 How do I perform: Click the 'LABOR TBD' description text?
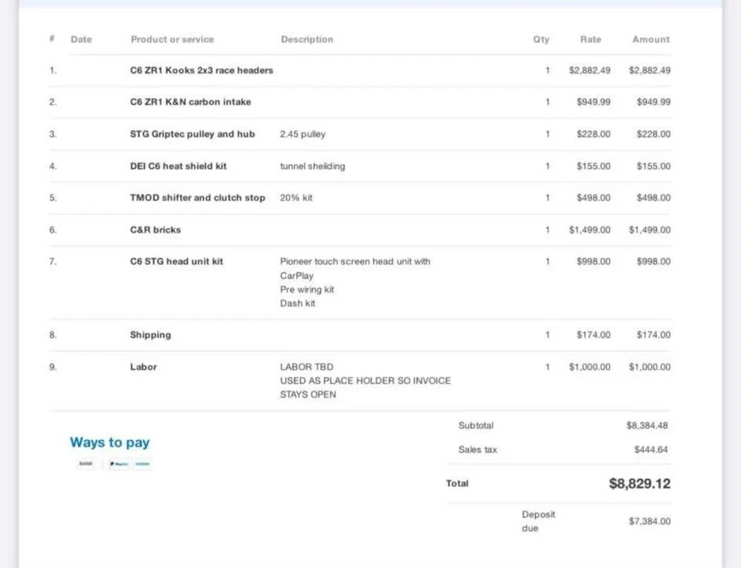tap(307, 367)
